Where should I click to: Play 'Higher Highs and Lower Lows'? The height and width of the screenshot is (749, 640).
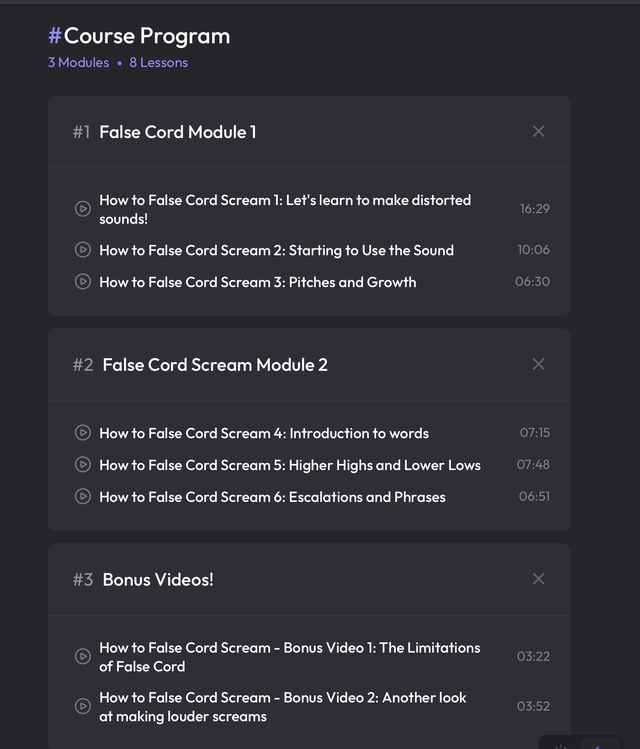pos(83,465)
